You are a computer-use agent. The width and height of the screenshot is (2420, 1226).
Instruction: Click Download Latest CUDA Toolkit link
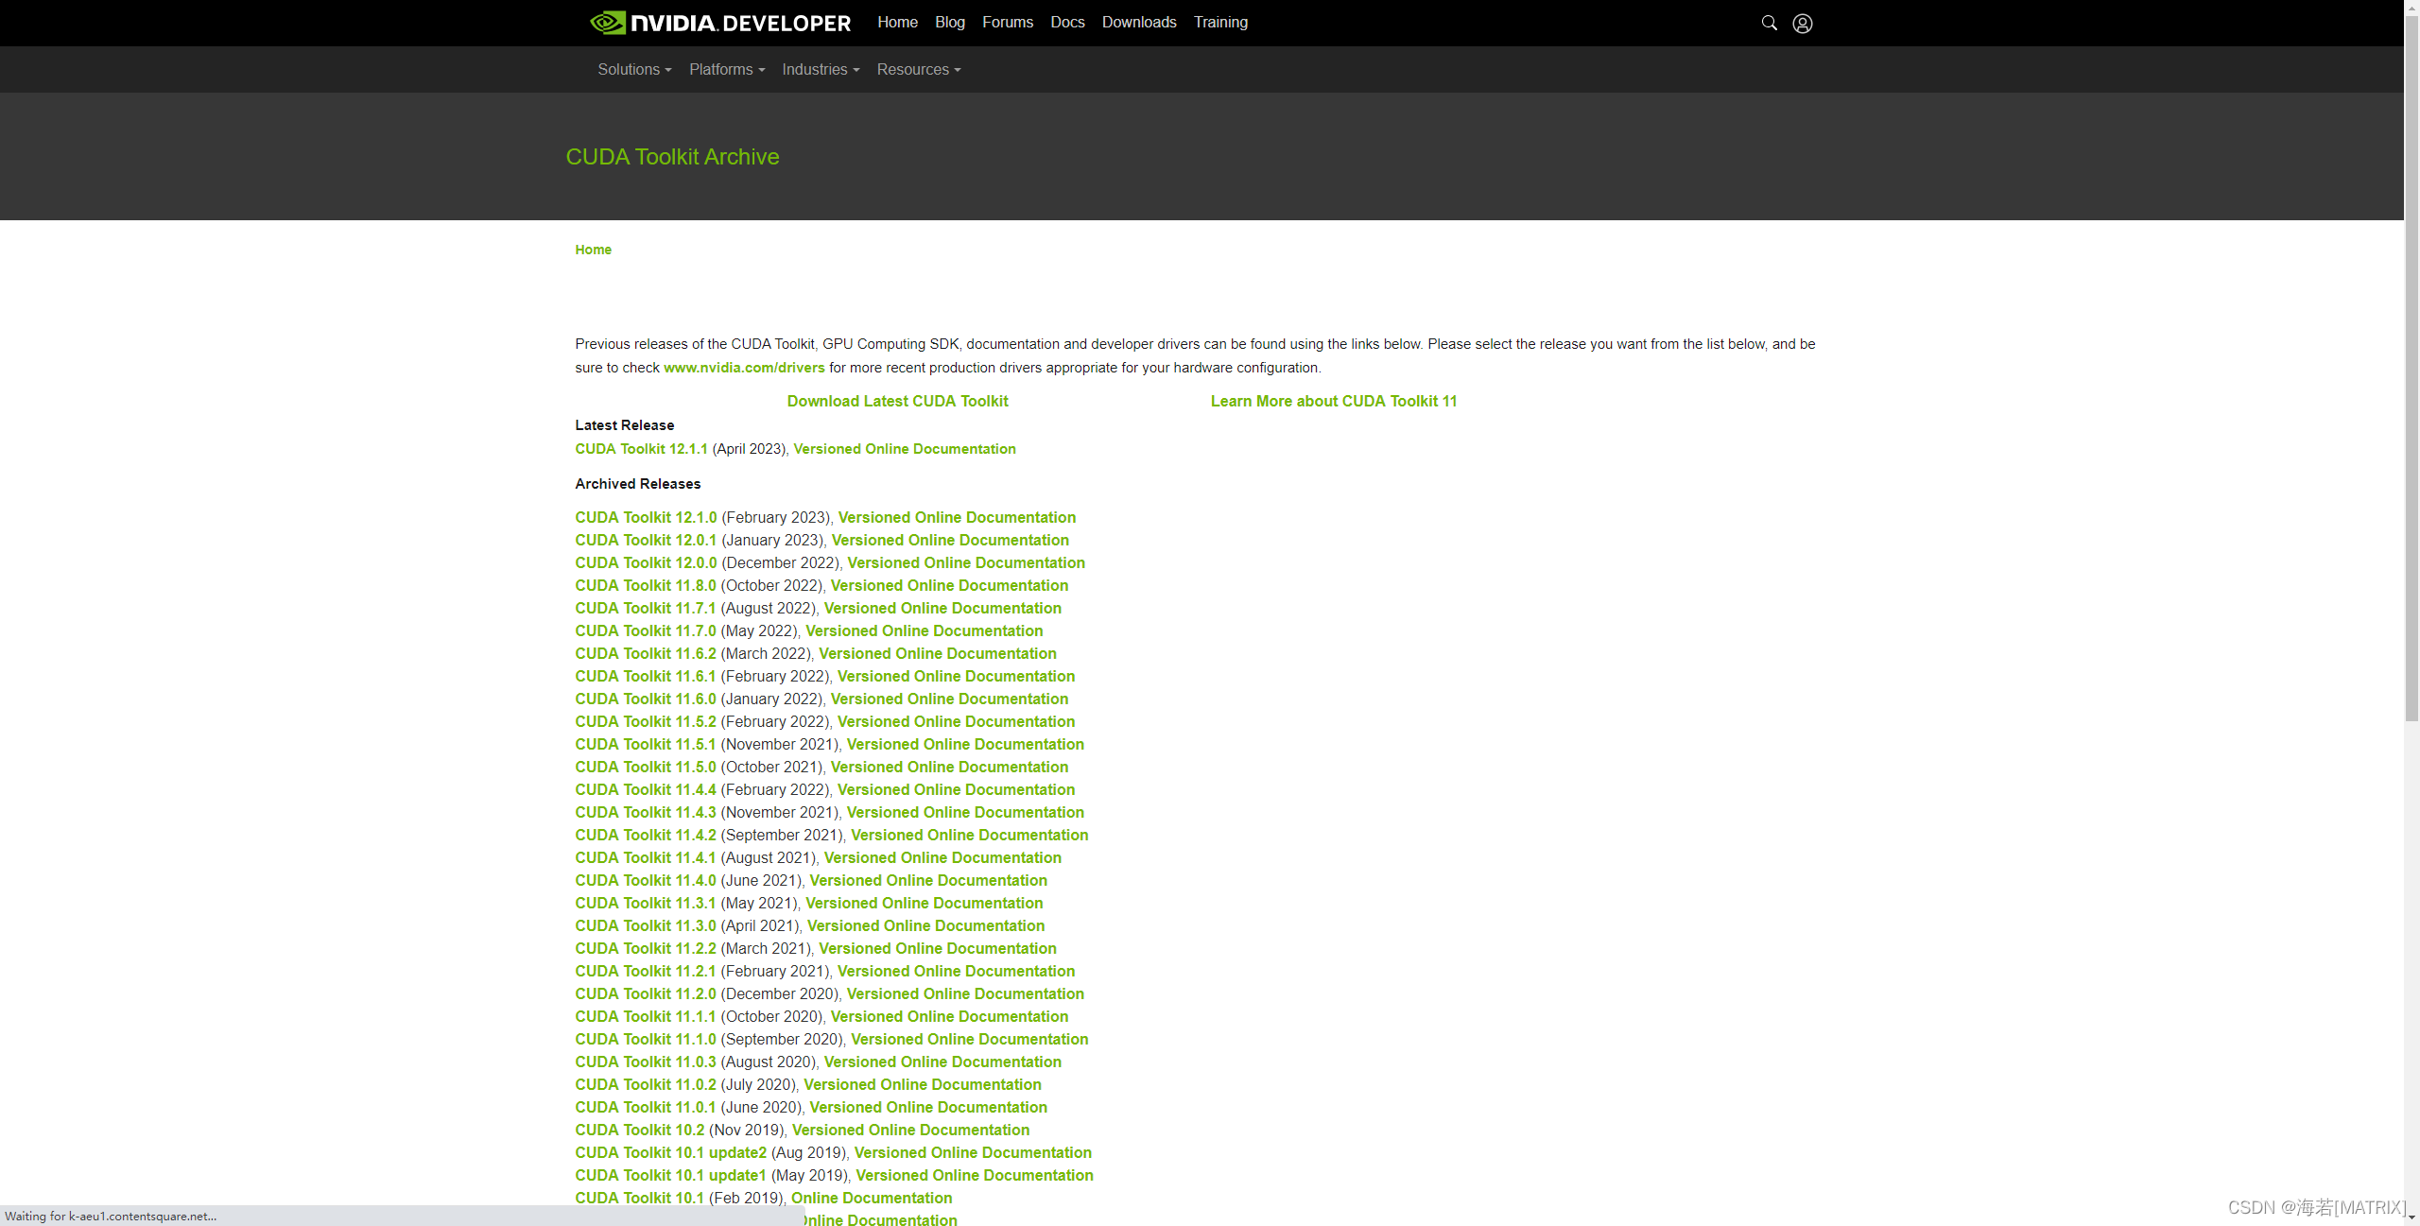pos(897,401)
